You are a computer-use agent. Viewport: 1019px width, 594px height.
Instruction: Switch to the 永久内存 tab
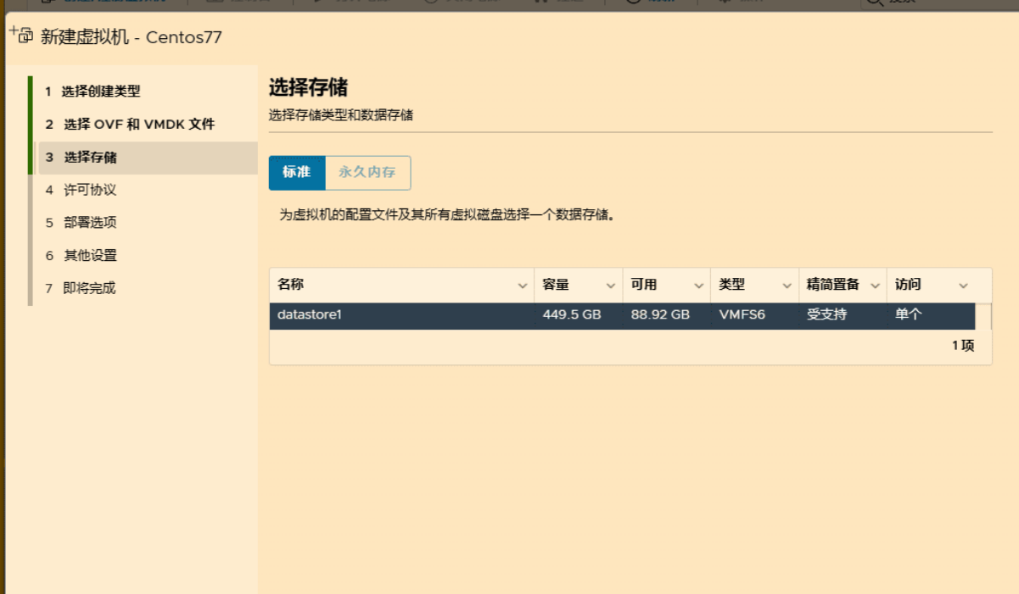[x=368, y=172]
